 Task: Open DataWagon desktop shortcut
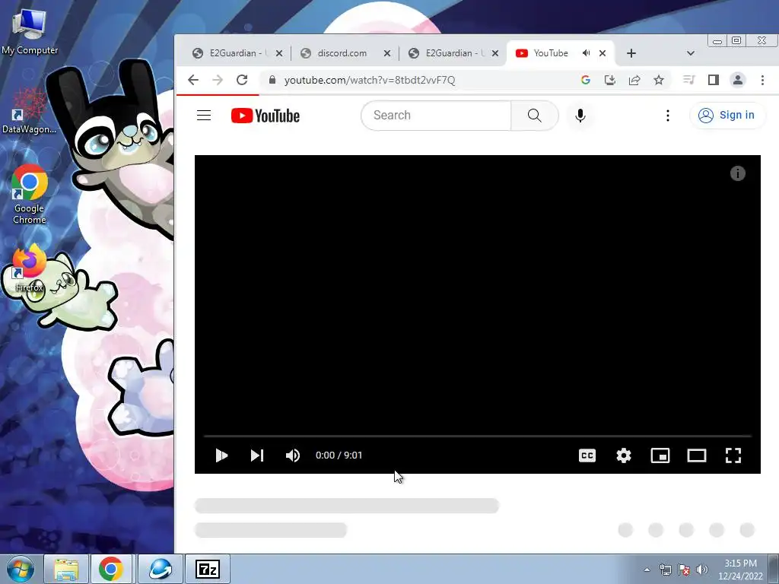pyautogui.click(x=29, y=112)
